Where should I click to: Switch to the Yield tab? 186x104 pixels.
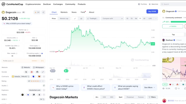tap(83, 12)
